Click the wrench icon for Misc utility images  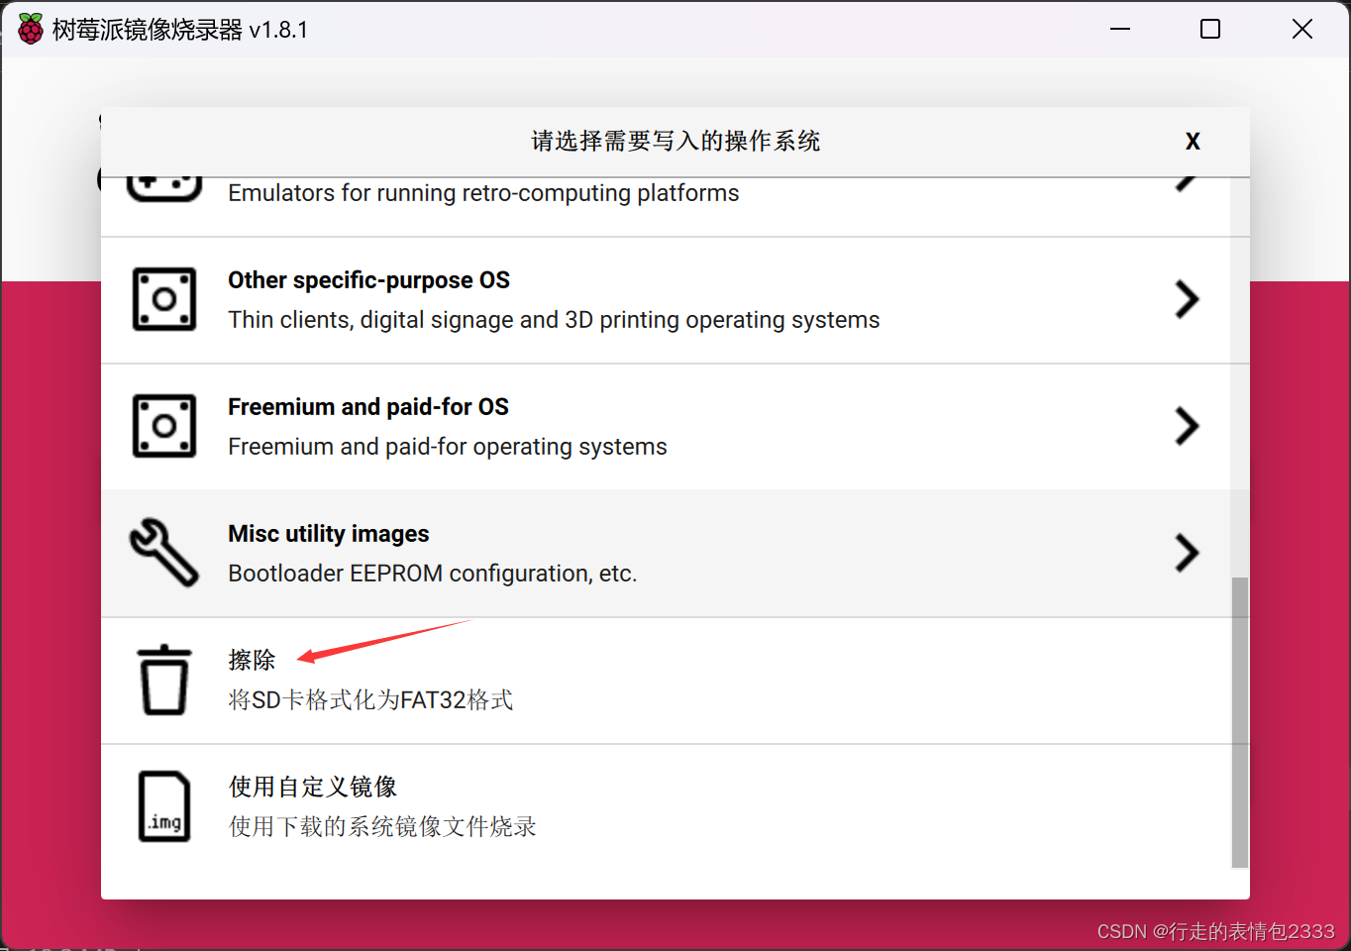[164, 553]
